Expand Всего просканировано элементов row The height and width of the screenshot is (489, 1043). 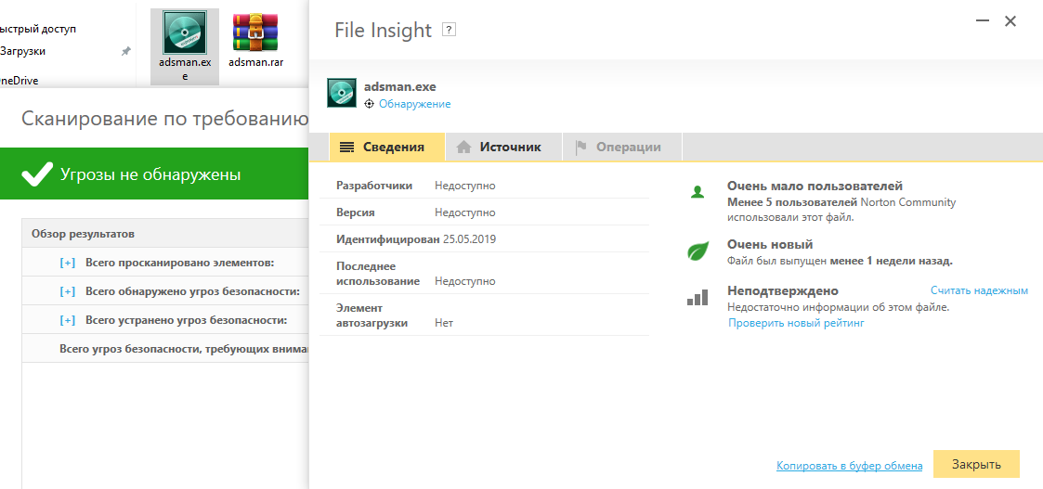pos(67,264)
